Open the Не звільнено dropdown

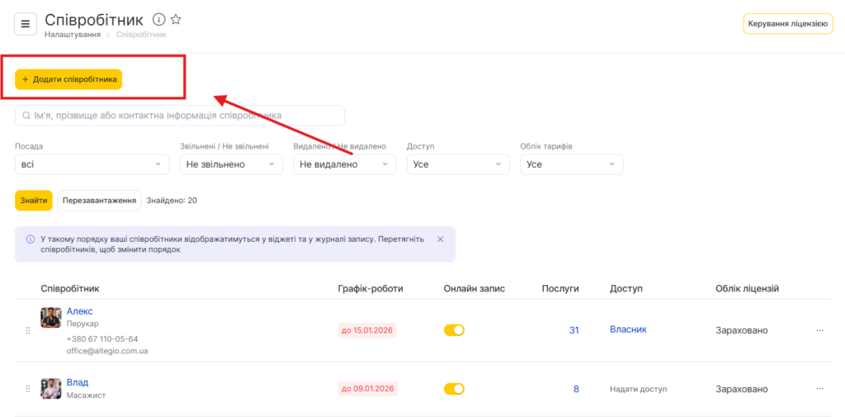pos(231,164)
